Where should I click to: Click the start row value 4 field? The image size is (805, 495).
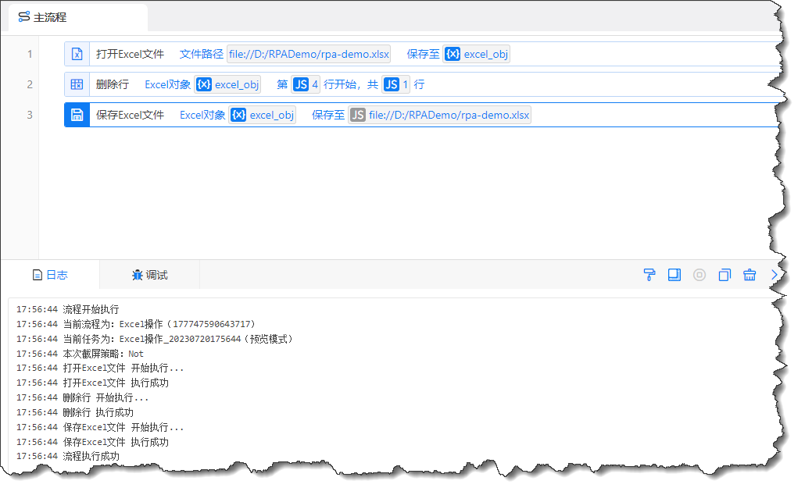306,84
